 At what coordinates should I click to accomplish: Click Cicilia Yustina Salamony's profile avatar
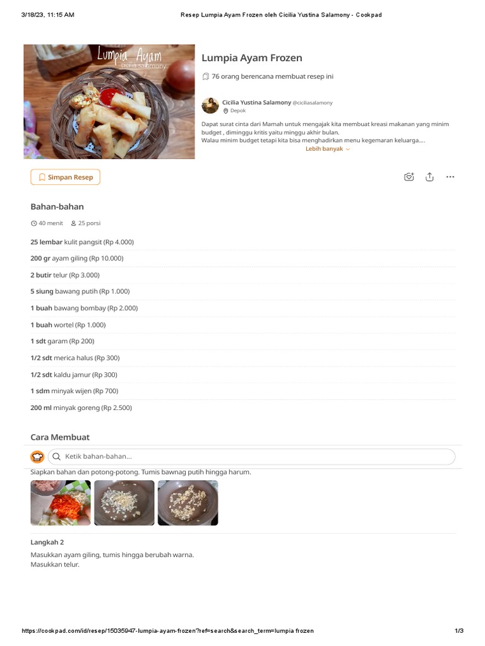[x=210, y=106]
